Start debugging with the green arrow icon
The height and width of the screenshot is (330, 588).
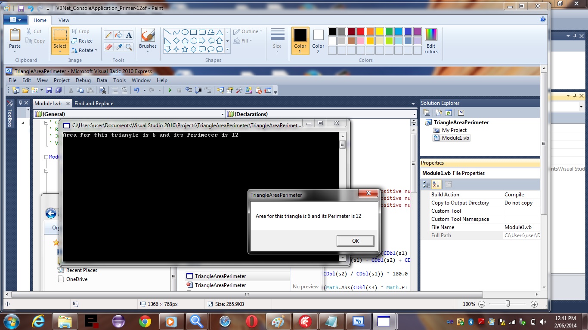pos(170,90)
